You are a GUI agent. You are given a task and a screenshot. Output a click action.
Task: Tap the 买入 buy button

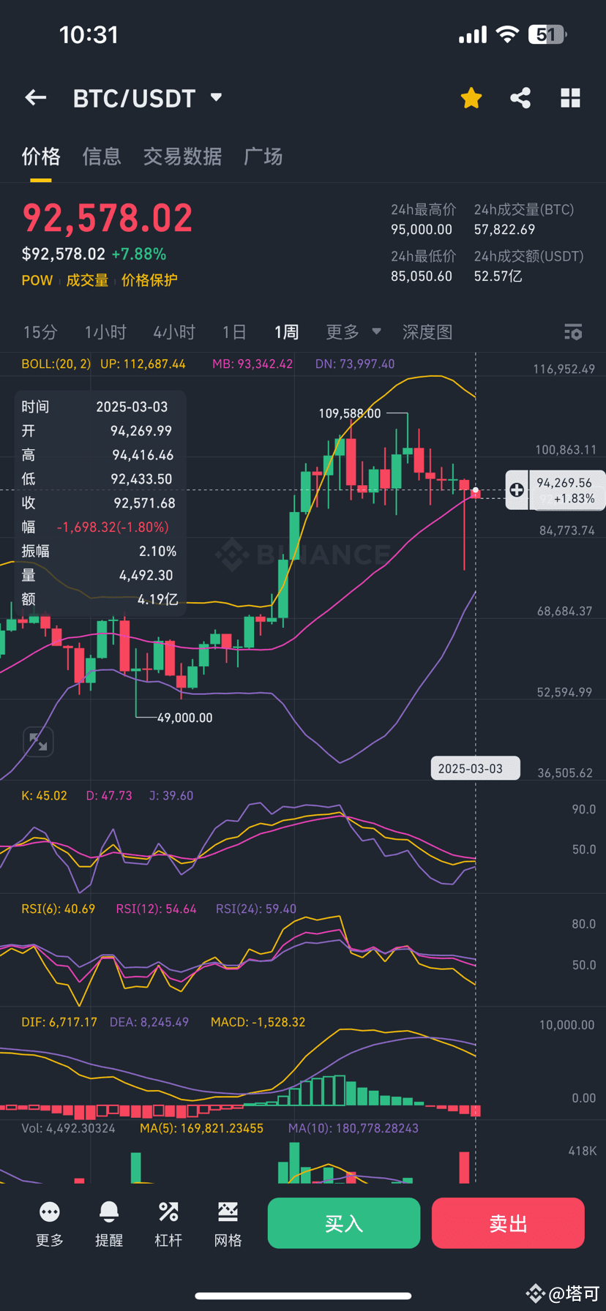tap(344, 1223)
